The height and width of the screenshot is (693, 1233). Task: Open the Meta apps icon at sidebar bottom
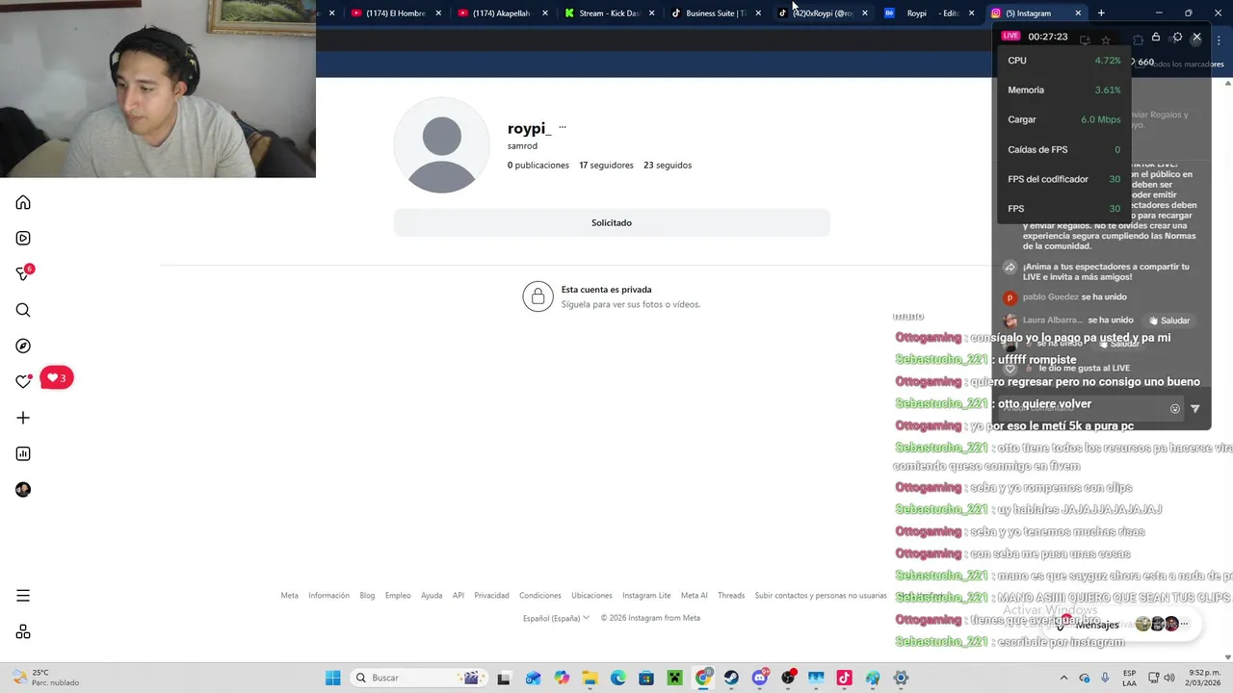(23, 631)
